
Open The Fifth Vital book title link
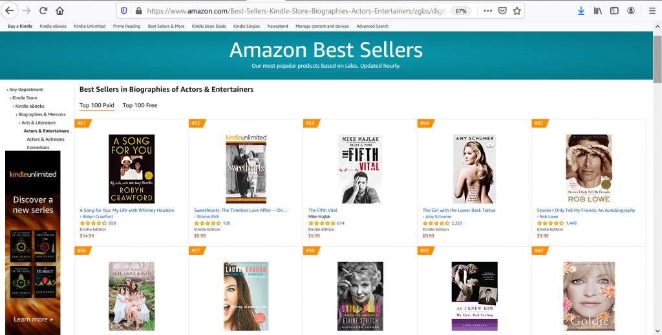323,210
